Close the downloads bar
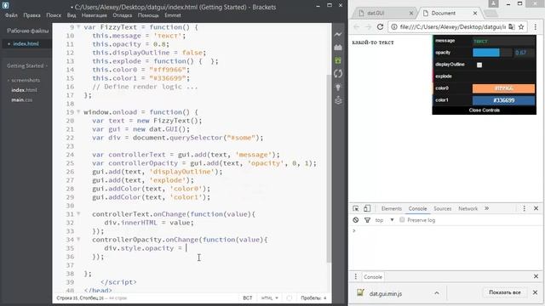This screenshot has height=306, width=545. tap(536, 292)
